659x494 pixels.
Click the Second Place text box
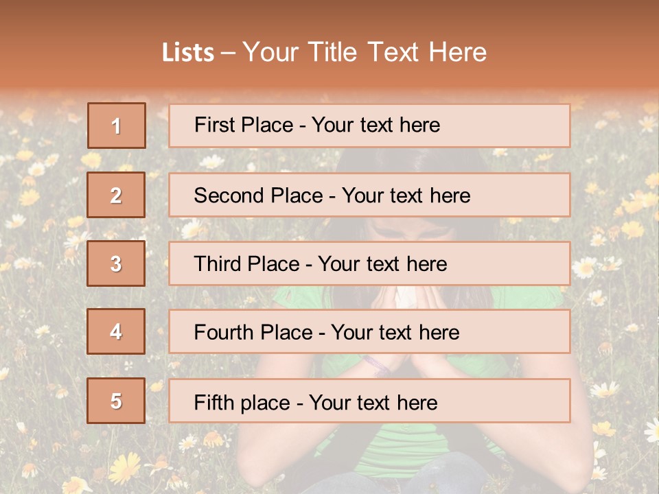click(x=369, y=195)
